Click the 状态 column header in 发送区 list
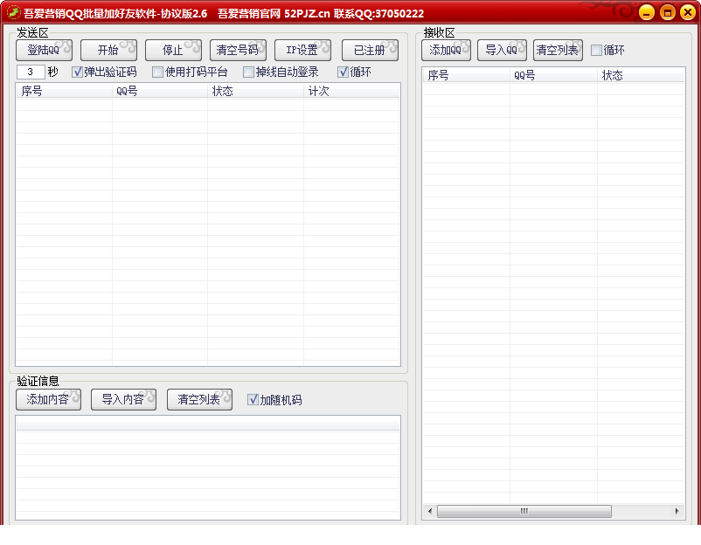 click(254, 91)
